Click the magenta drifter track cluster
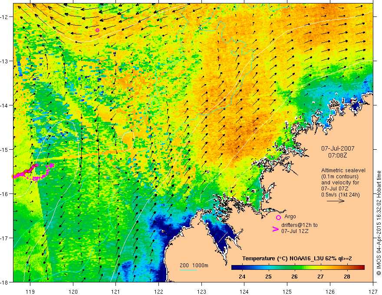Viewport: 382px width, 295px height. 33,172
